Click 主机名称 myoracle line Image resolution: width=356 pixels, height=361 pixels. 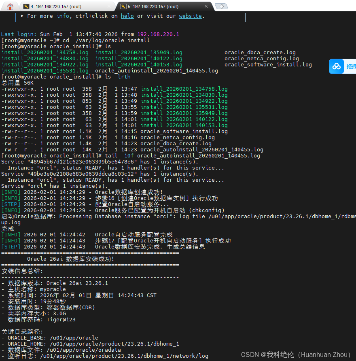point(34,289)
